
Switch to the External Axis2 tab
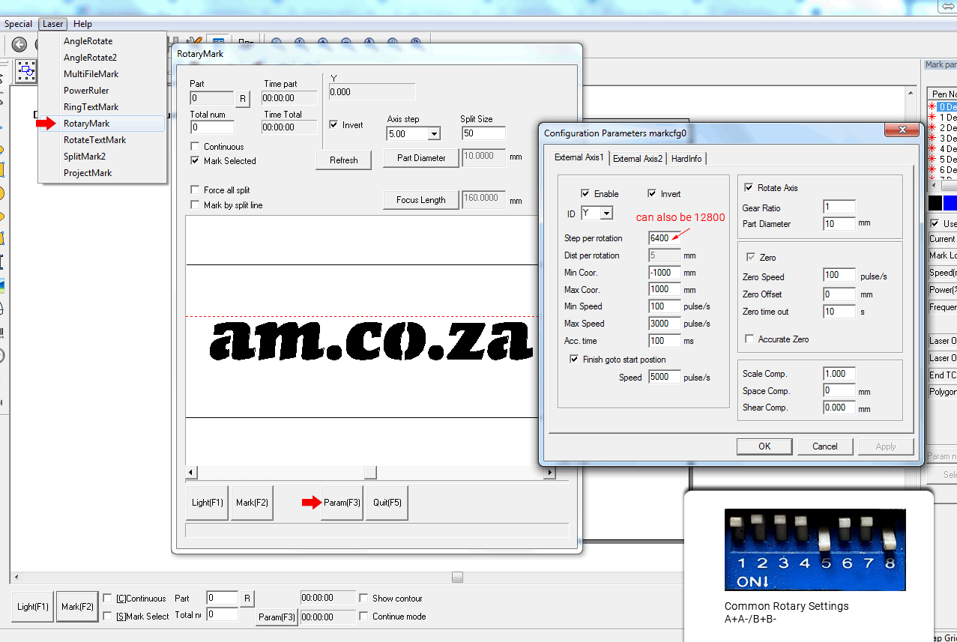tap(636, 158)
